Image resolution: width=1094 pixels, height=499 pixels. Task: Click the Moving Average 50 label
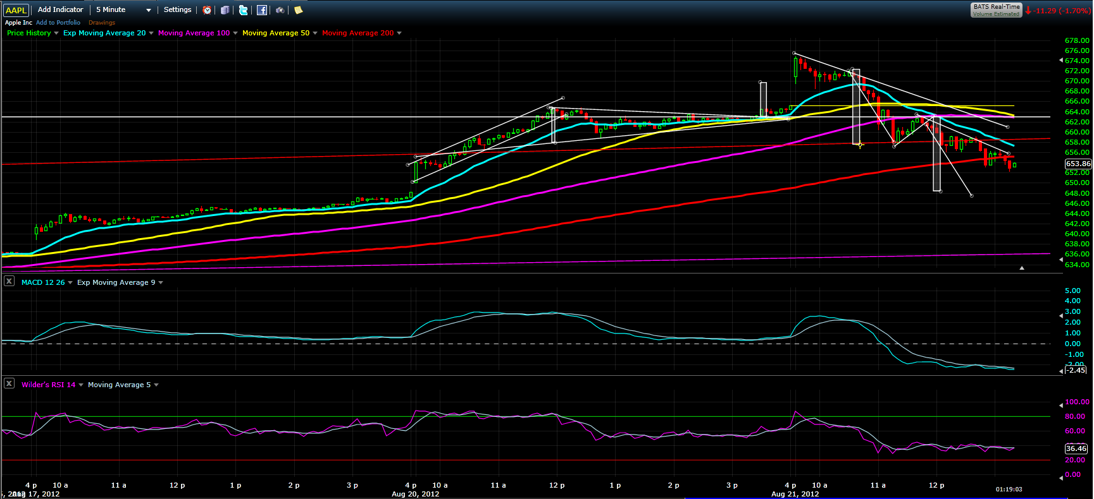point(276,33)
